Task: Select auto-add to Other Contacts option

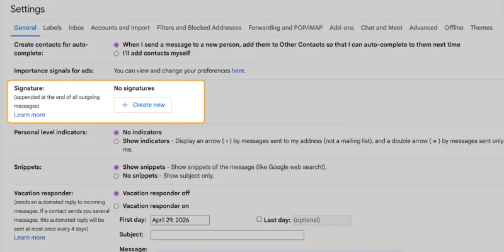Action: click(x=117, y=45)
